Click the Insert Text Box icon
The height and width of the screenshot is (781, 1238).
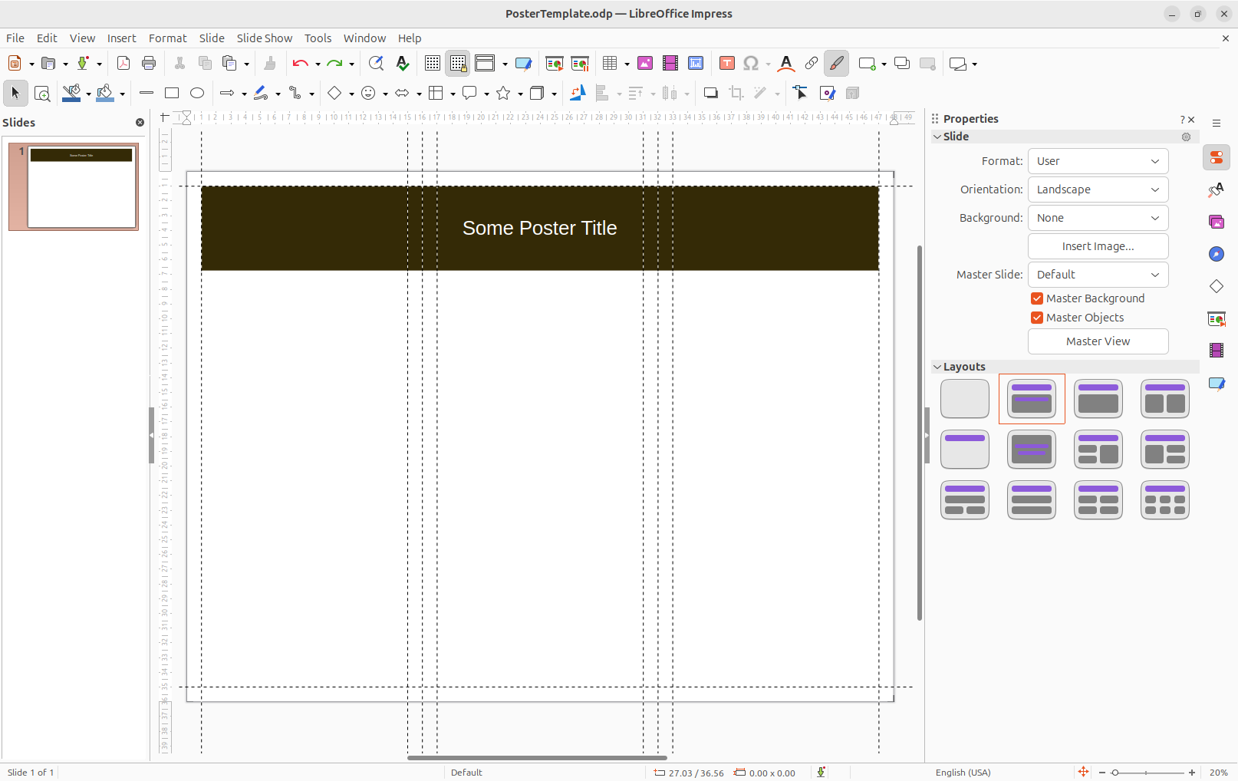tap(727, 64)
